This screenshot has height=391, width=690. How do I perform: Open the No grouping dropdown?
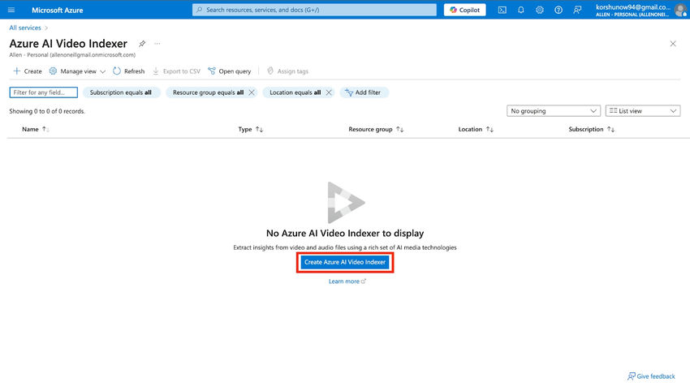tap(554, 111)
